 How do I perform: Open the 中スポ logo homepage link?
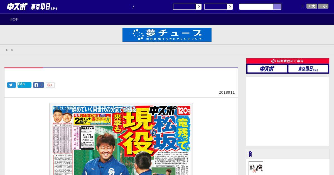point(17,6)
